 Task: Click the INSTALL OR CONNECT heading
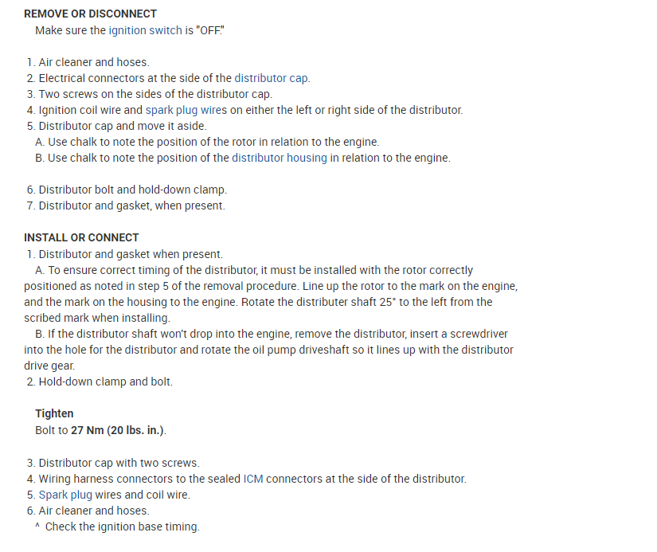pyautogui.click(x=81, y=237)
